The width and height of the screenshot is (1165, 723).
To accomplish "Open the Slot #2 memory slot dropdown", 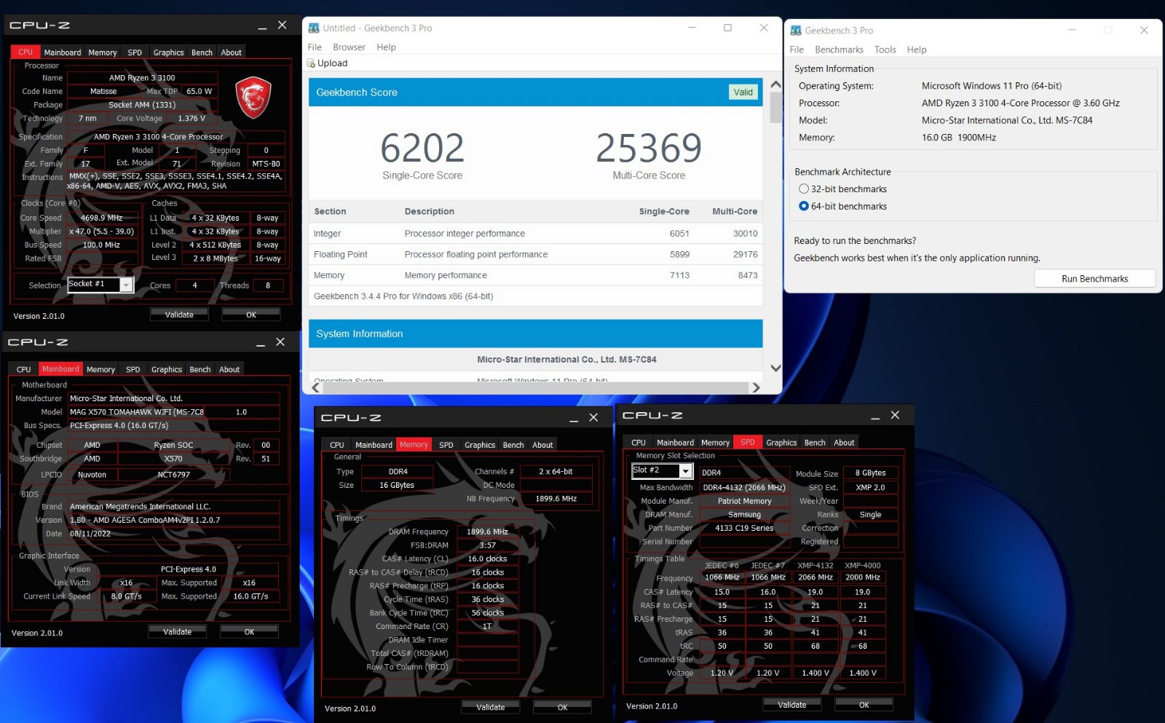I will pyautogui.click(x=685, y=471).
